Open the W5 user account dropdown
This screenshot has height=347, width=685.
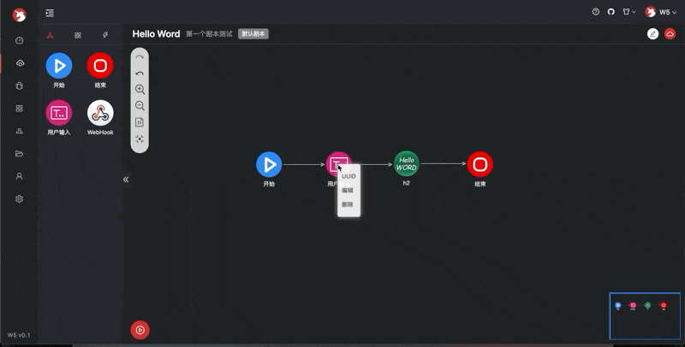coord(658,12)
